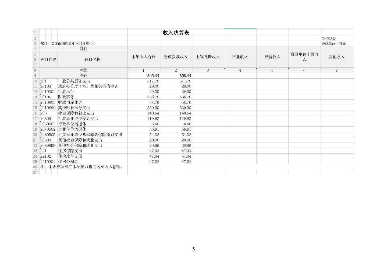Select the cell with code 2010301
The height and width of the screenshot is (274, 387).
coord(48,92)
